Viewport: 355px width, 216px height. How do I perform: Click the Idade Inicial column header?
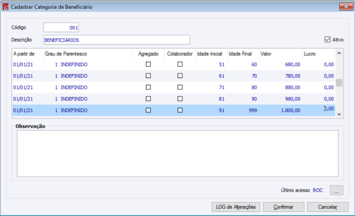tap(212, 54)
